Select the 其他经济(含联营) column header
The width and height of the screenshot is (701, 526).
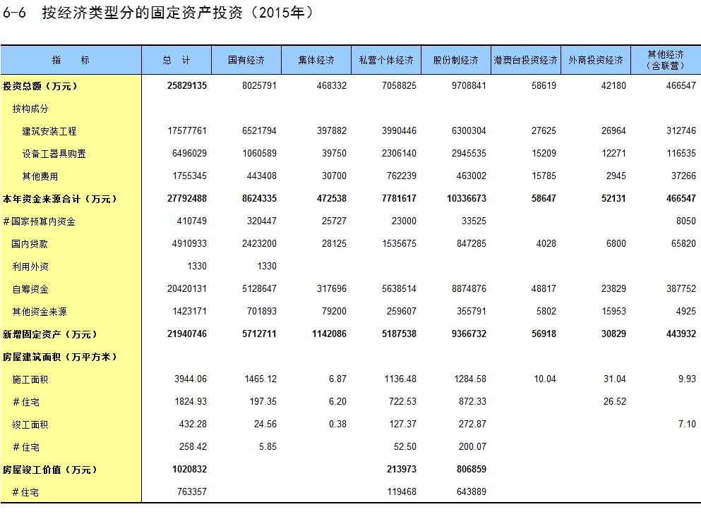tap(665, 60)
